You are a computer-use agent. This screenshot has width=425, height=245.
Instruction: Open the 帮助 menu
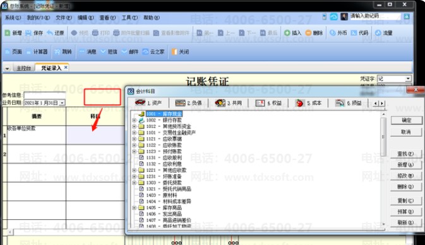coord(152,18)
